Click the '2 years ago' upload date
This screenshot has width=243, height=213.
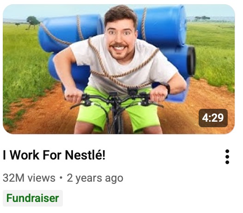tap(95, 178)
